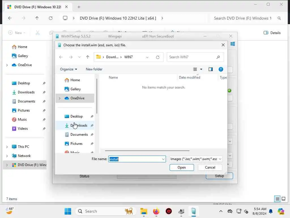Expand Network in Explorer sidebar
The image size is (290, 218).
click(x=7, y=156)
